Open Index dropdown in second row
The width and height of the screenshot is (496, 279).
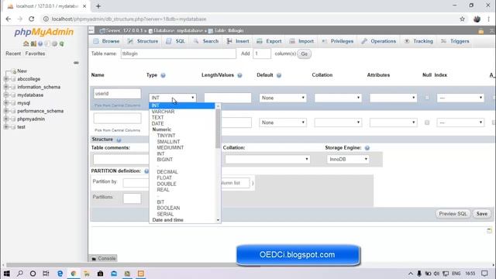(460, 122)
